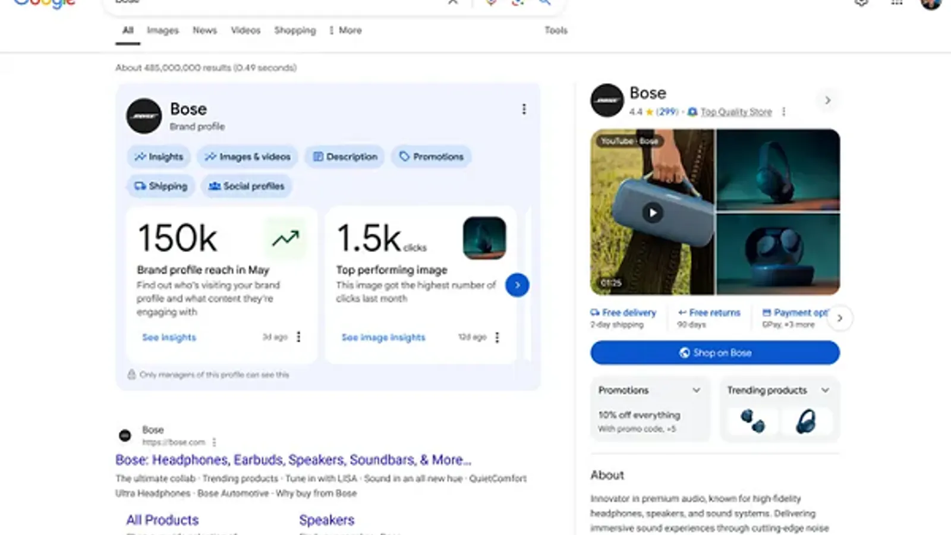Click the Brand profile reach in May heading
This screenshot has width=951, height=535.
(x=203, y=270)
